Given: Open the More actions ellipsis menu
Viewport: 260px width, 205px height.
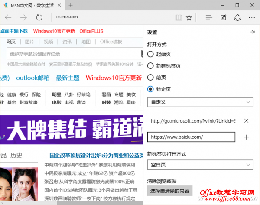Looking at the screenshot, I should click(252, 17).
